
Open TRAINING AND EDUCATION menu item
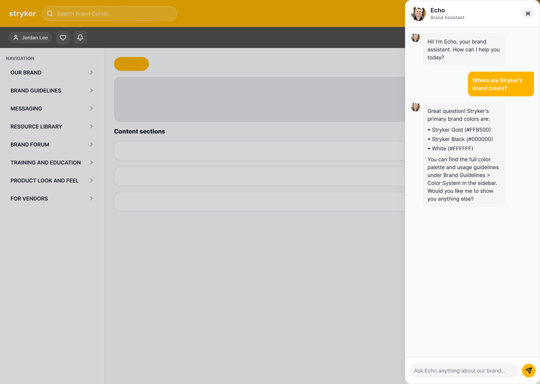click(52, 162)
